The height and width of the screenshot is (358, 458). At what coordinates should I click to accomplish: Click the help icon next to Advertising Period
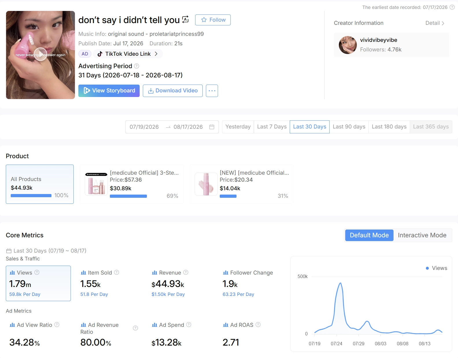click(137, 66)
